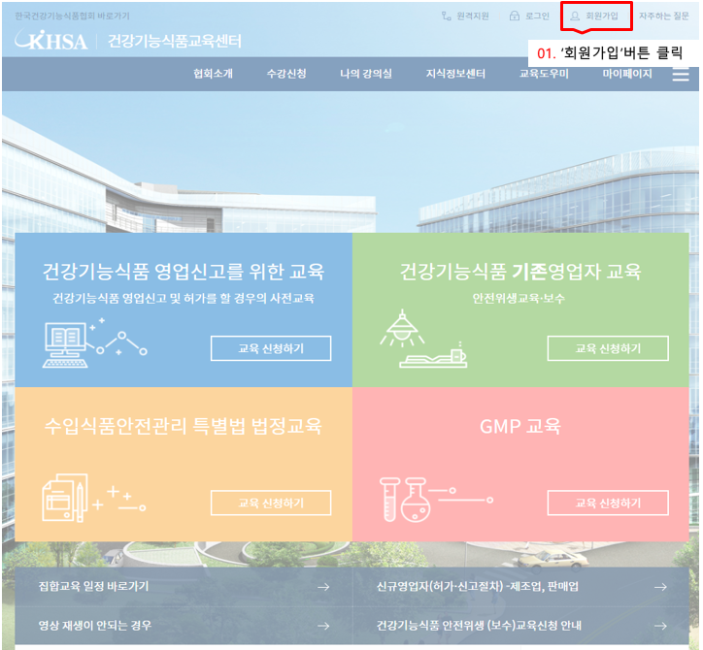Click the KHSA logo
This screenshot has height=650, width=703.
[x=51, y=41]
